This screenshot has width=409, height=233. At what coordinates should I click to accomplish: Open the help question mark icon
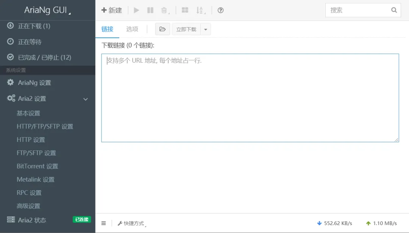[221, 10]
